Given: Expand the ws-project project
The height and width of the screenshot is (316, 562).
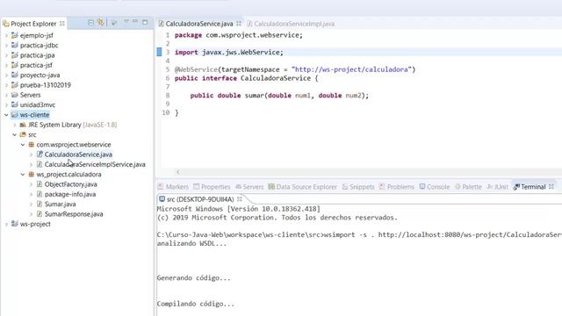Looking at the screenshot, I should (6, 224).
